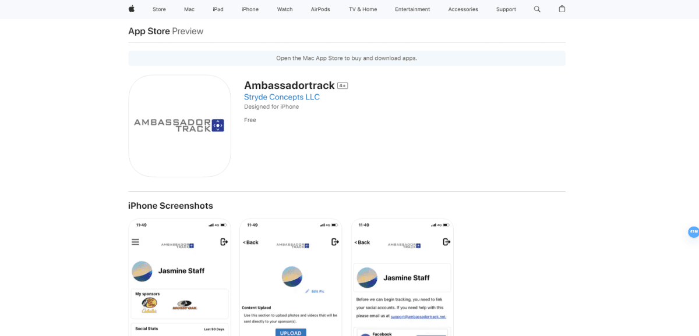Click logout icon in first screenshot

[224, 242]
